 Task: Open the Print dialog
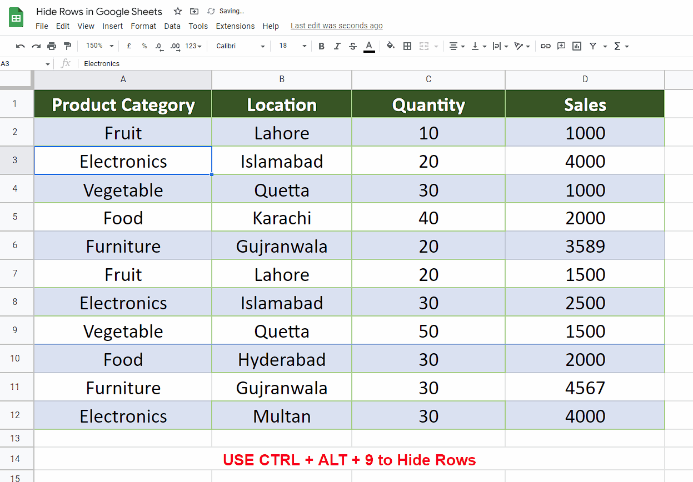(51, 46)
